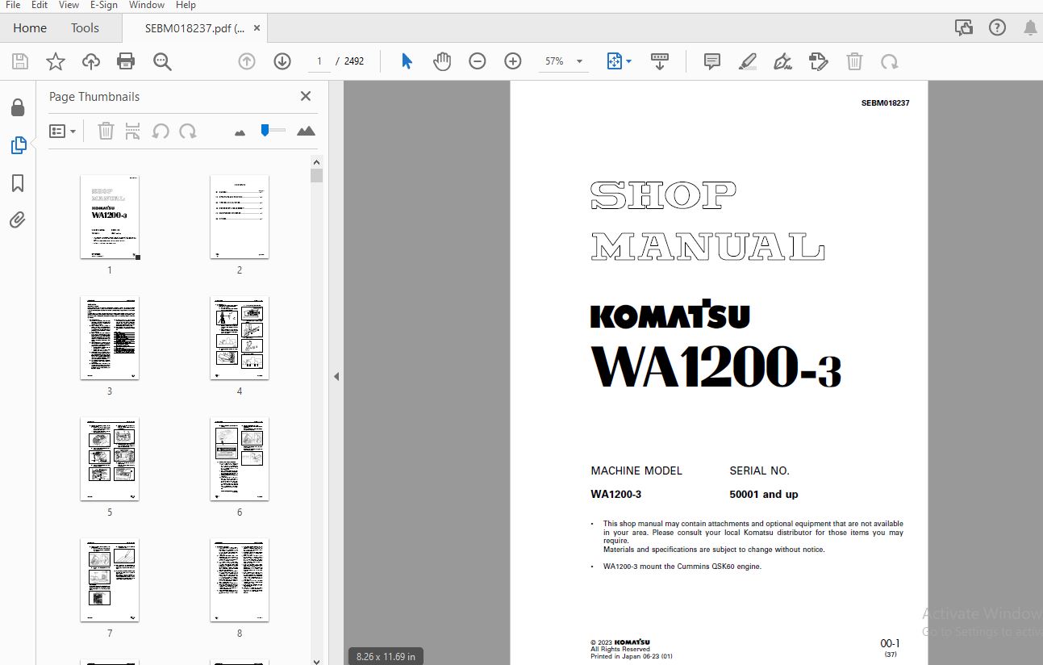Open the Help menu

186,5
